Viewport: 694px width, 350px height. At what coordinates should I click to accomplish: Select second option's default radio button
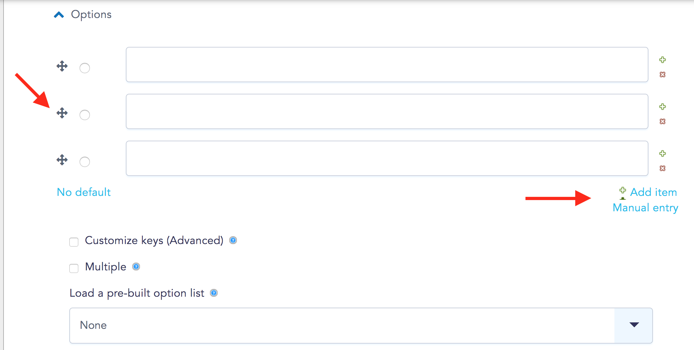pos(85,115)
